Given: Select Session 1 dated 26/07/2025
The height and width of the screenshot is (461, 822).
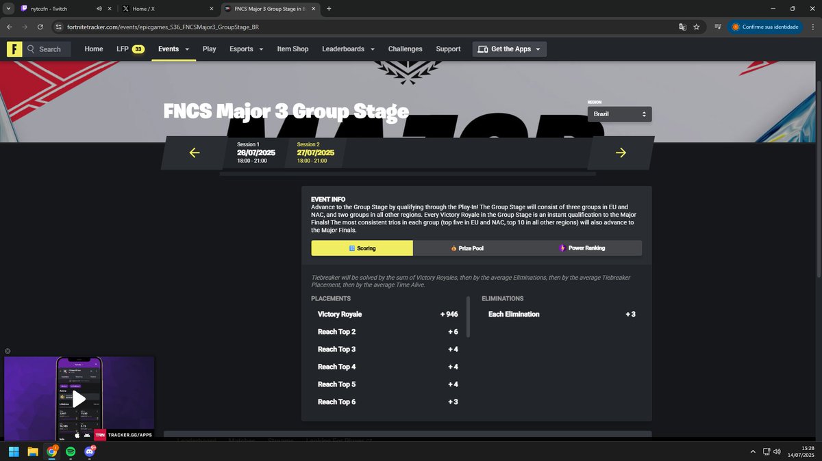Looking at the screenshot, I should tap(256, 153).
